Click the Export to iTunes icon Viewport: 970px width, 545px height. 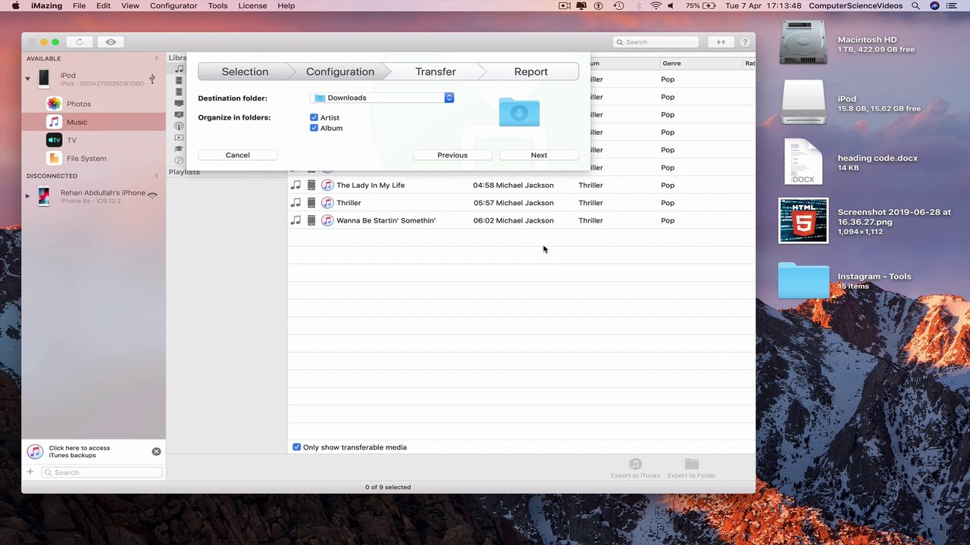click(x=635, y=464)
